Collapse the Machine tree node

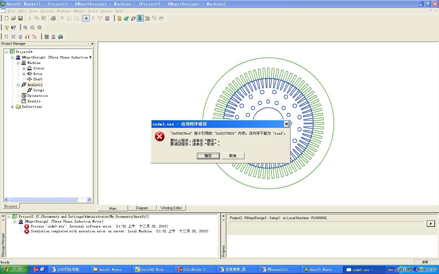pyautogui.click(x=18, y=63)
